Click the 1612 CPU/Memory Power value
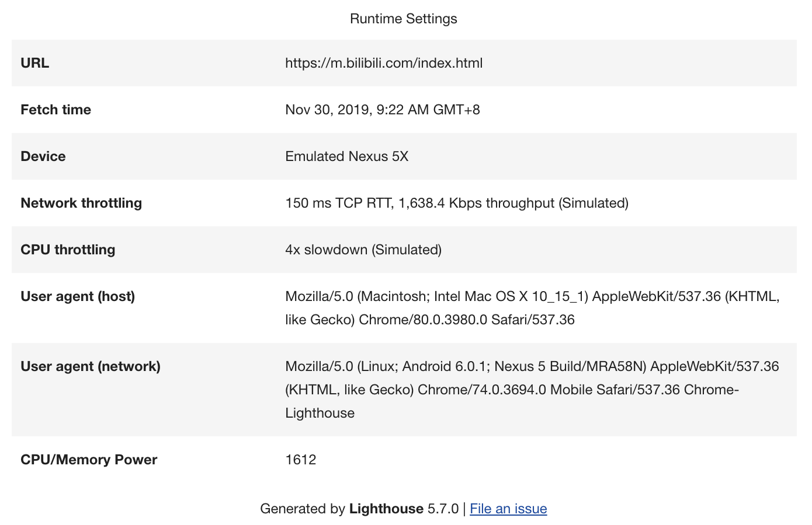Screen dimensions: 812x525 (300, 460)
